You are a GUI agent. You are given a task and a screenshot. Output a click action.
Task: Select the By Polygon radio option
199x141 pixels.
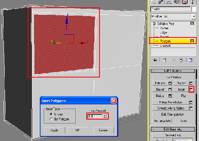point(51,119)
